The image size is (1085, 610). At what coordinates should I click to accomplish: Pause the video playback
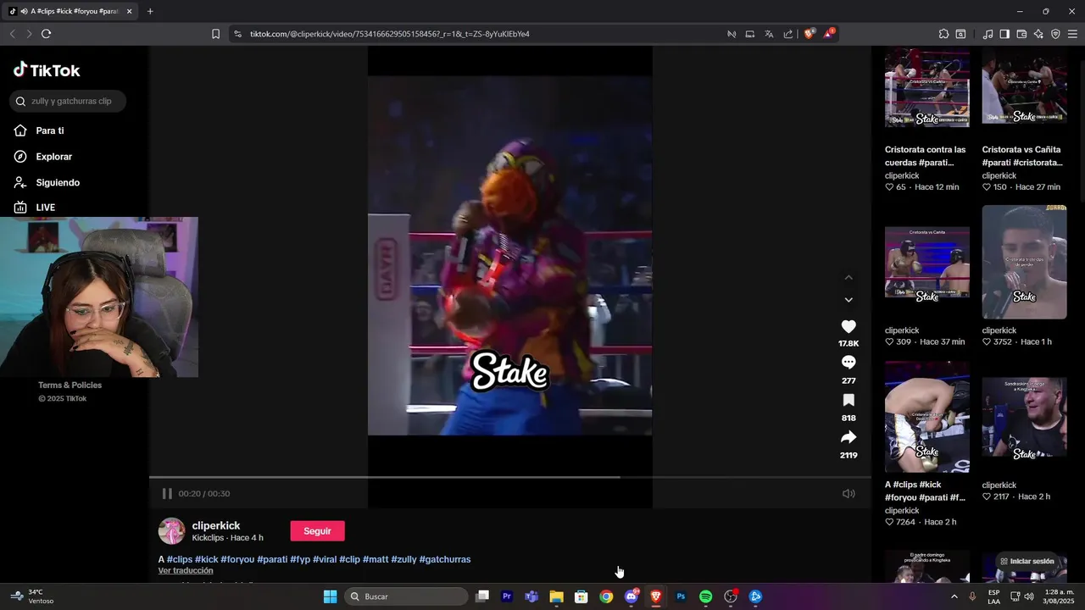click(x=167, y=494)
